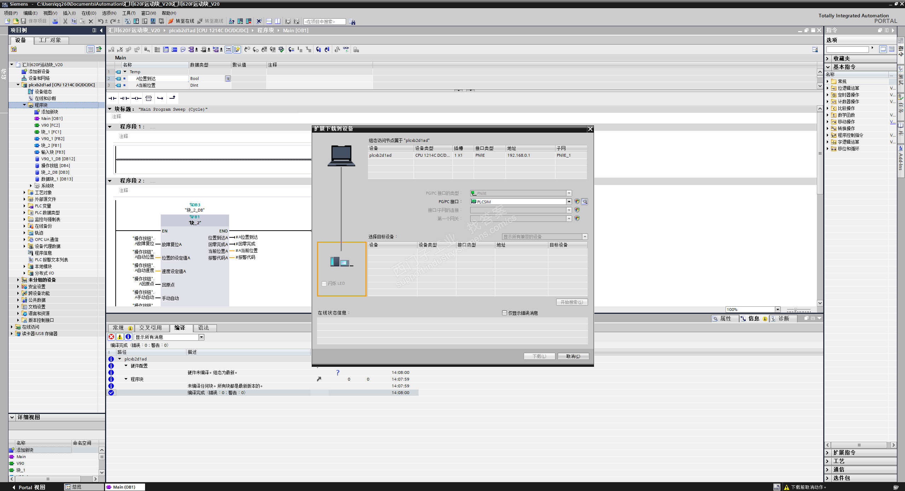This screenshot has height=491, width=905.
Task: Click the download to device toolbar icon
Action: 136,22
